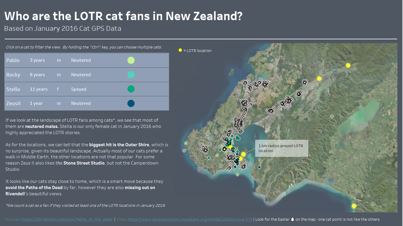Click 'Neutered' in ZeusII's row
Image resolution: width=403 pixels, height=226 pixels.
click(81, 103)
